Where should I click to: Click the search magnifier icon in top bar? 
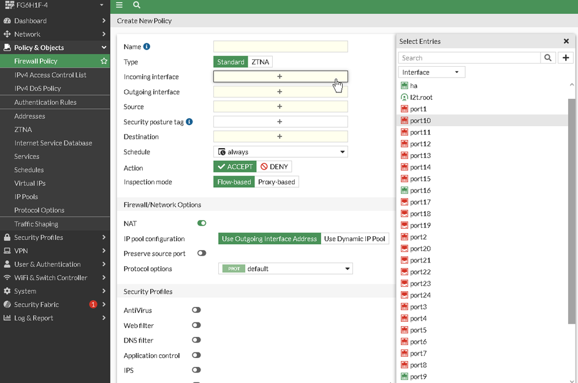click(x=137, y=5)
